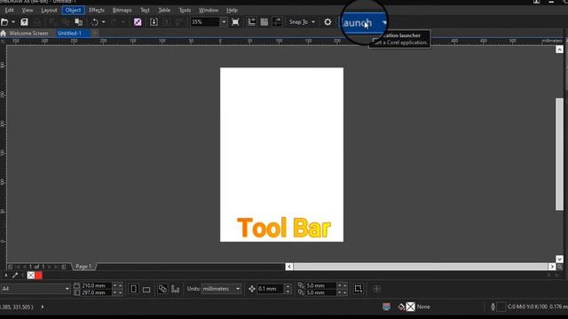Viewport: 568px width, 319px height.
Task: Click the vertical scrollbar thumb
Action: pos(560,153)
